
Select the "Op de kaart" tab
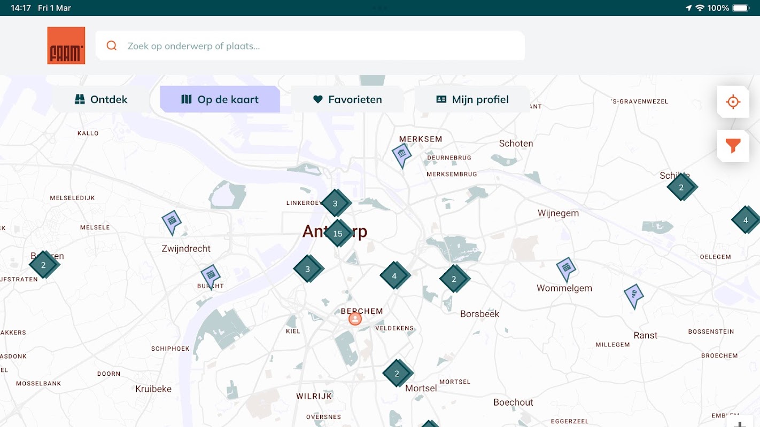point(220,99)
